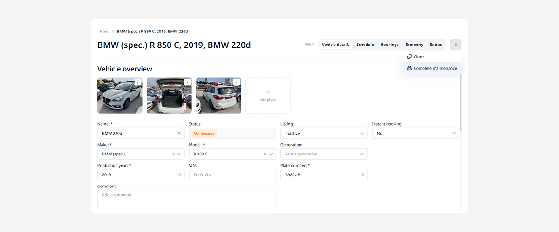559x232 pixels.
Task: Clear the Name field with X icon
Action: coord(179,133)
